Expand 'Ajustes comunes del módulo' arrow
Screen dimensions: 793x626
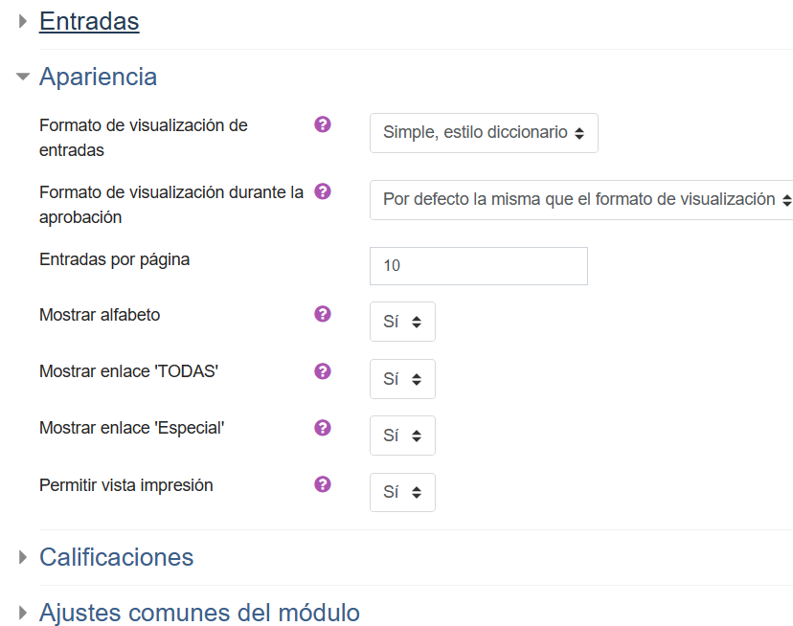23,613
